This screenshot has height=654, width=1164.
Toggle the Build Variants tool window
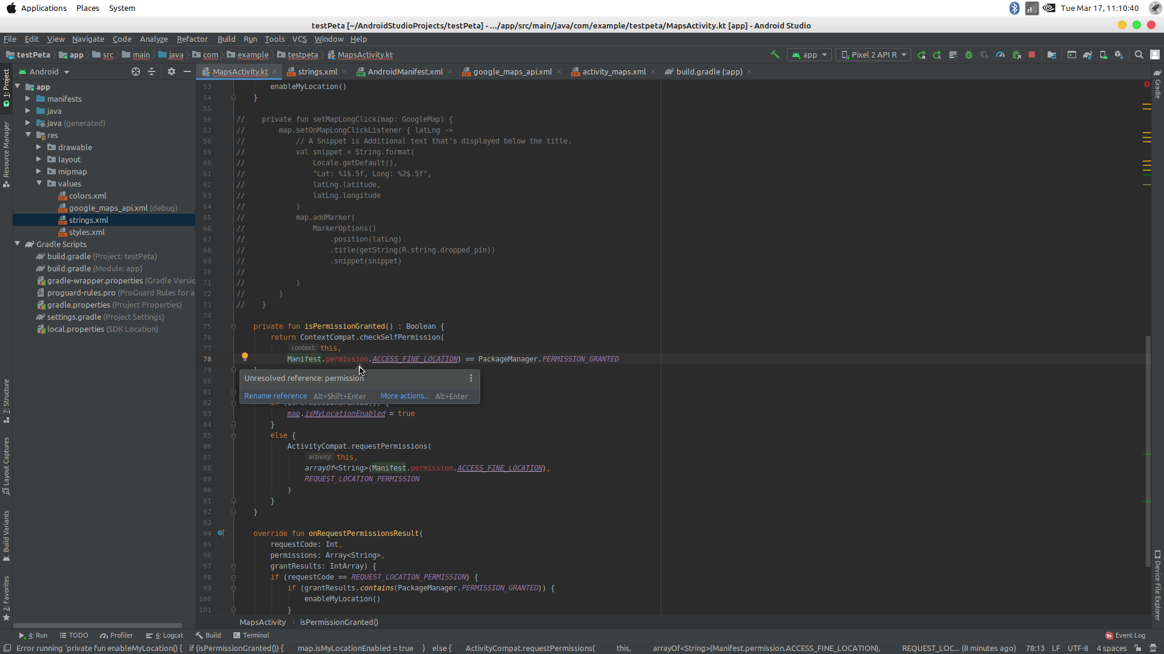6,536
